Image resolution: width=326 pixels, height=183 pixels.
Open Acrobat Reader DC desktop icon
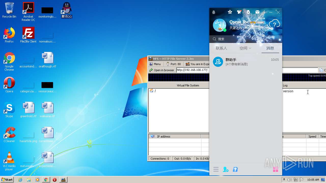pyautogui.click(x=28, y=12)
